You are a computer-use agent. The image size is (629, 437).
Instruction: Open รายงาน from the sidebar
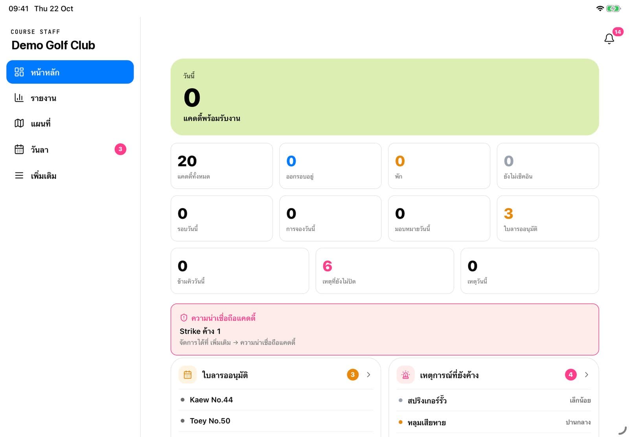(70, 97)
